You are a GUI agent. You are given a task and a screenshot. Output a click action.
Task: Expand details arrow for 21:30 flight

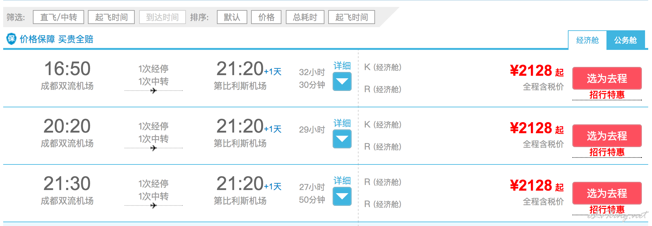(342, 196)
